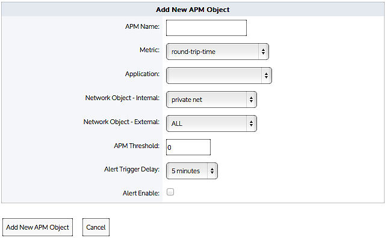Viewport: 387px width, 238px height.
Task: Click the "Alert Trigger Delay:" label
Action: click(132, 170)
